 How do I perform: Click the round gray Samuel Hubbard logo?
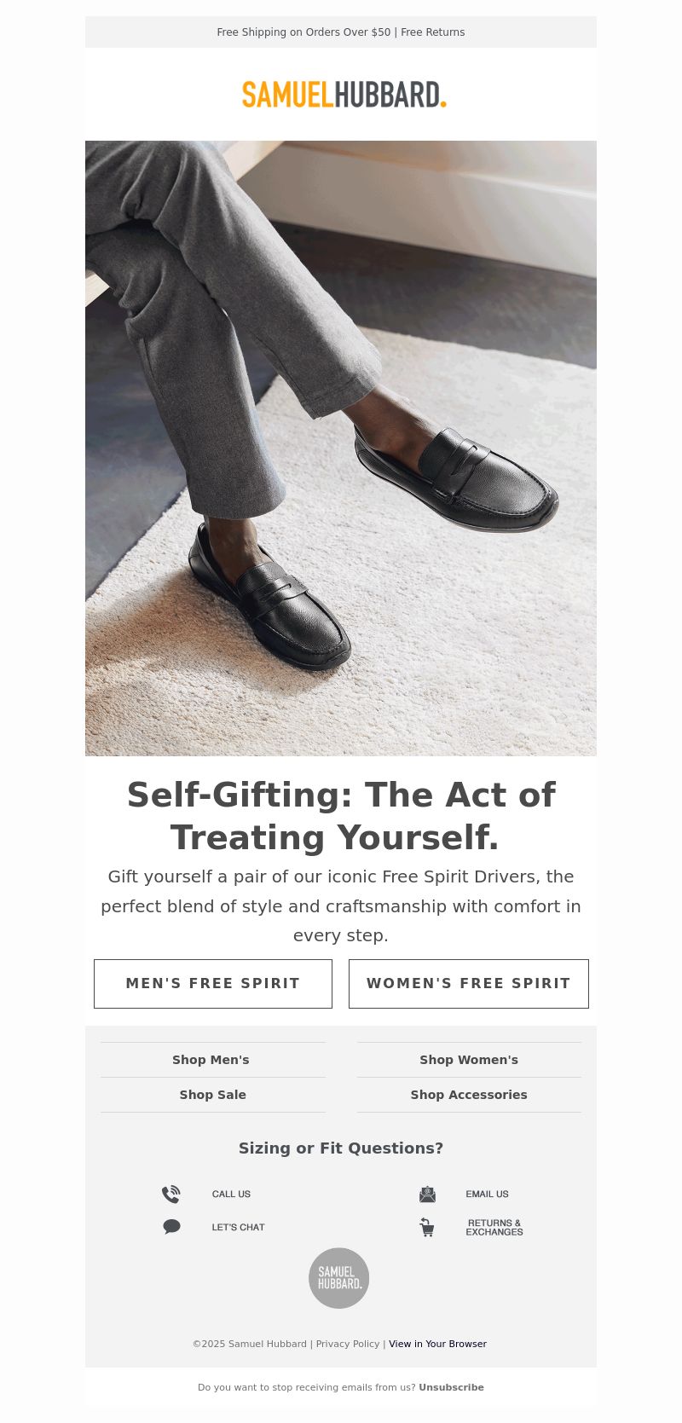coord(338,1278)
